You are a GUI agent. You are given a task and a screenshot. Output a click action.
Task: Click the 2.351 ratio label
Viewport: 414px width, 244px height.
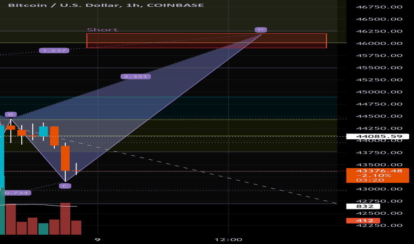[135, 76]
